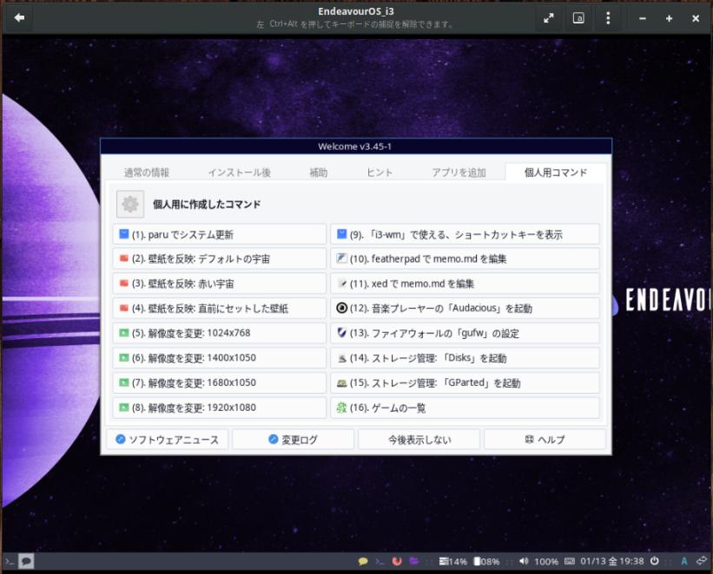The width and height of the screenshot is (713, 574).
Task: Run (1) paru でシステム更新
Action: [x=219, y=234]
